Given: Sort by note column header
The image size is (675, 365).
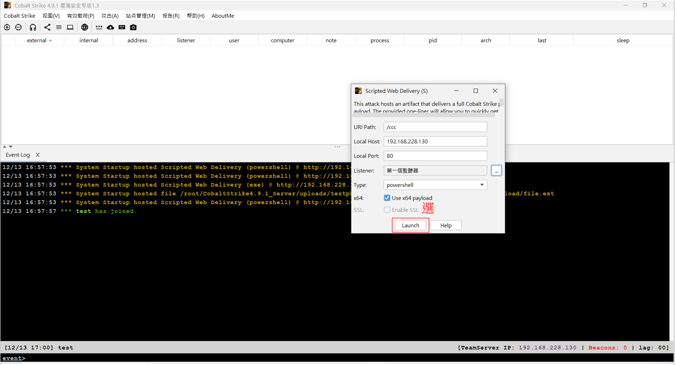Looking at the screenshot, I should pos(331,40).
